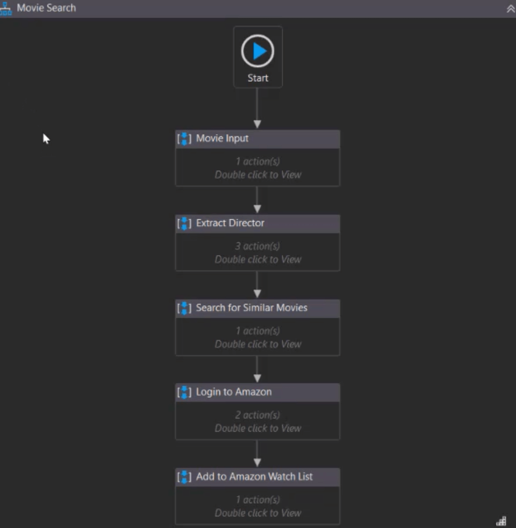This screenshot has width=516, height=528.
Task: Click the sequence icon on Movie Input
Action: point(184,139)
